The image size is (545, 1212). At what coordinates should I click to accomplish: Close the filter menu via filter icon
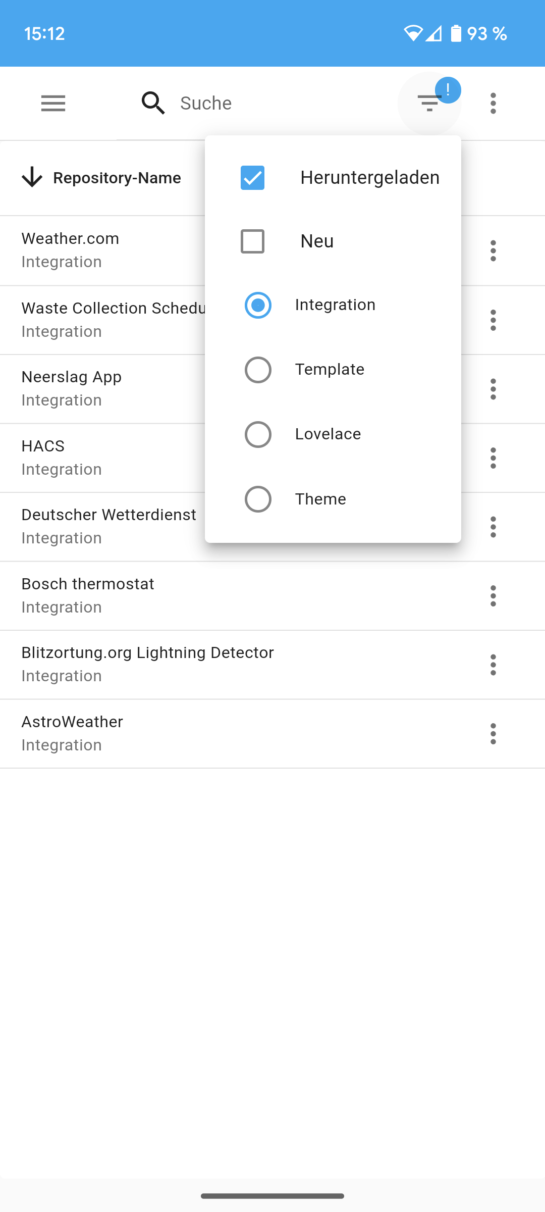429,103
